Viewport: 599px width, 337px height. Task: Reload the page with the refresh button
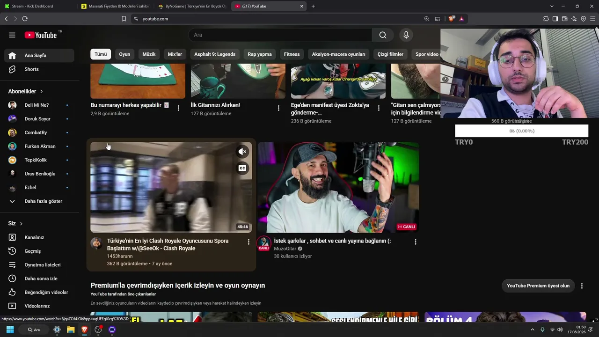click(x=25, y=19)
